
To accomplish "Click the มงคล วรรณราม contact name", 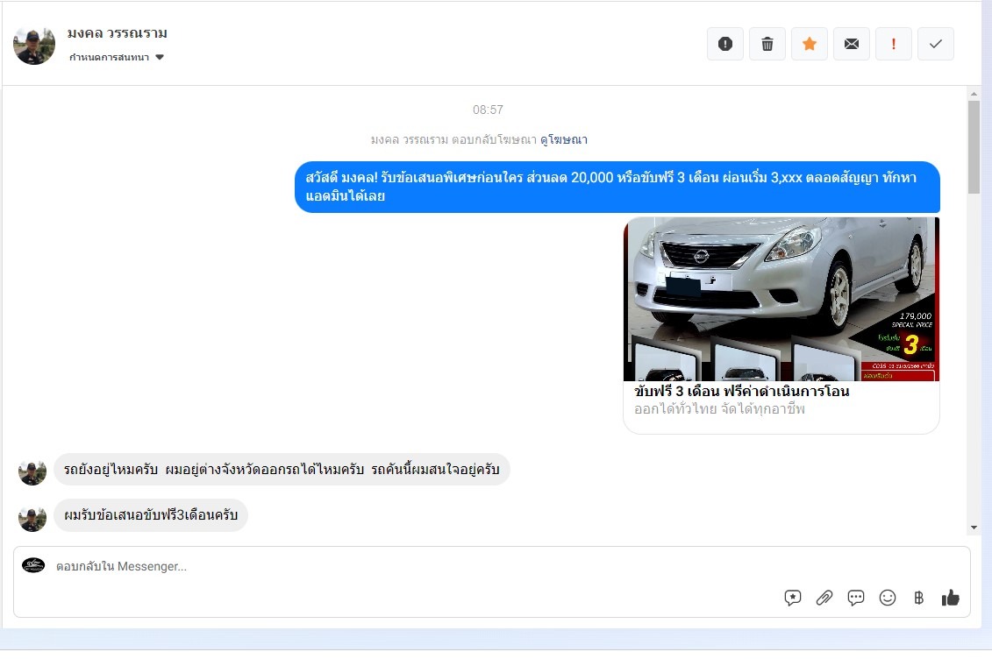I will point(118,33).
